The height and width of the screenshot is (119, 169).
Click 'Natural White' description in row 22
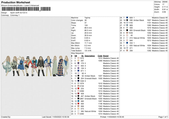[x=90, y=111]
